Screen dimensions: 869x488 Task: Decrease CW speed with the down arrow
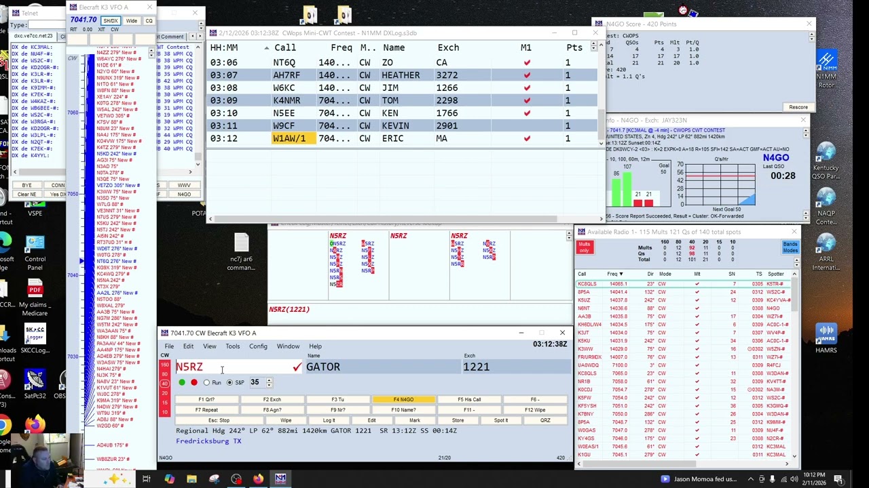269,385
